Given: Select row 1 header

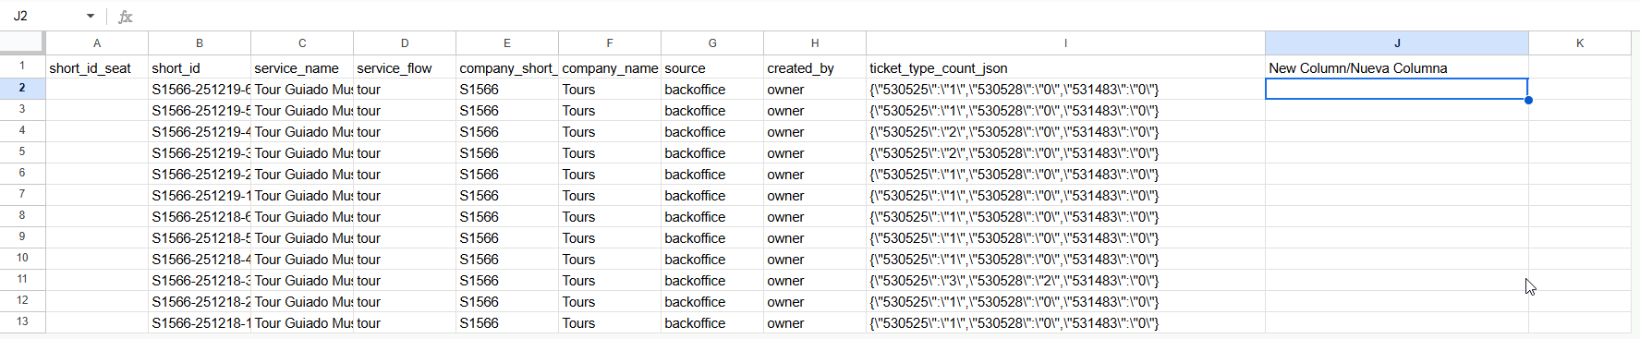Looking at the screenshot, I should (x=22, y=67).
